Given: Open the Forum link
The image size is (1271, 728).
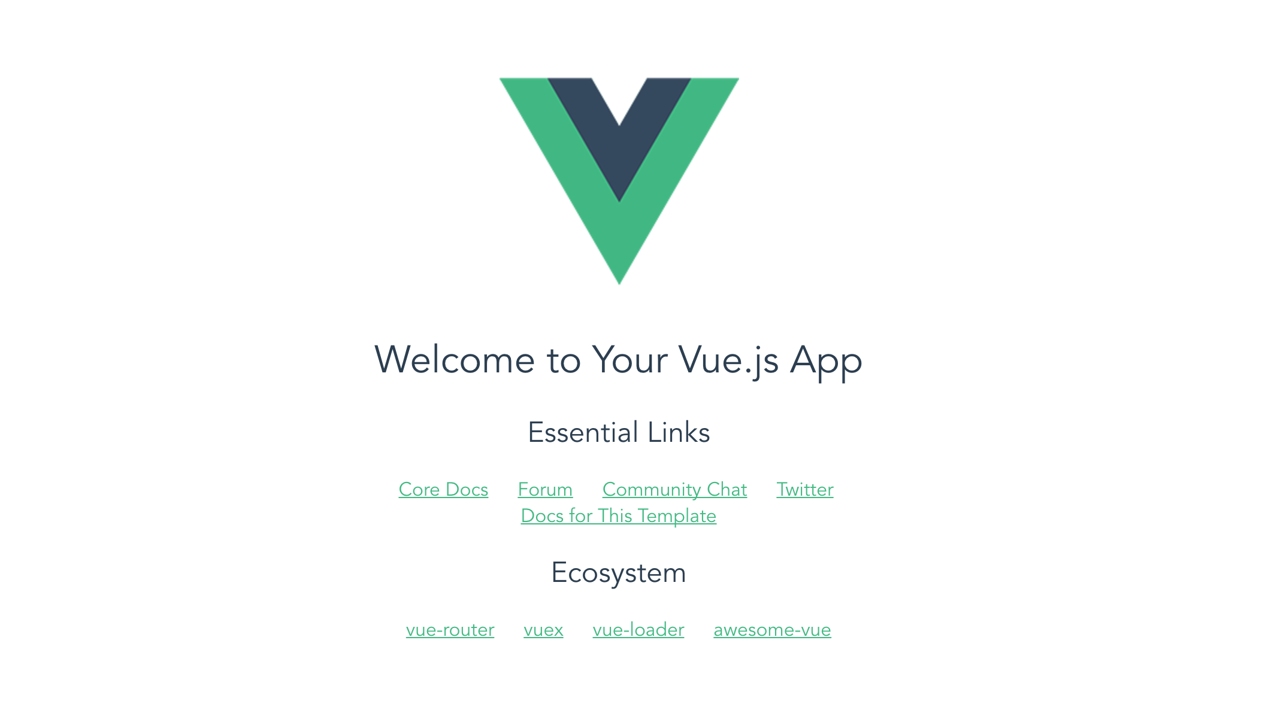Looking at the screenshot, I should [x=544, y=489].
